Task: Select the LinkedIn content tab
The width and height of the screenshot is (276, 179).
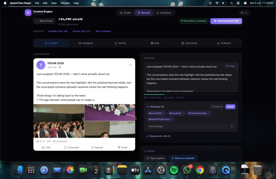Action: point(51,43)
